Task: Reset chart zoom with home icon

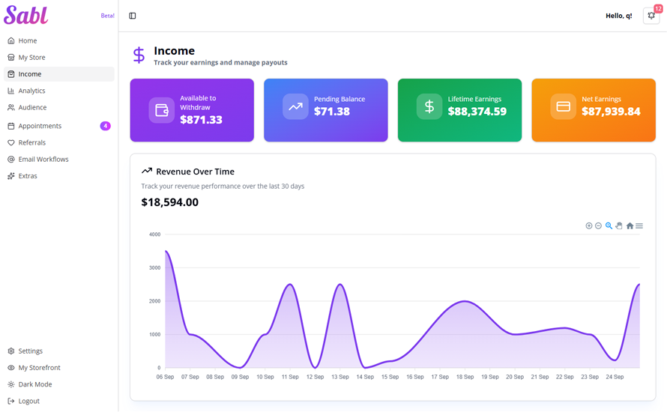Action: [x=630, y=225]
